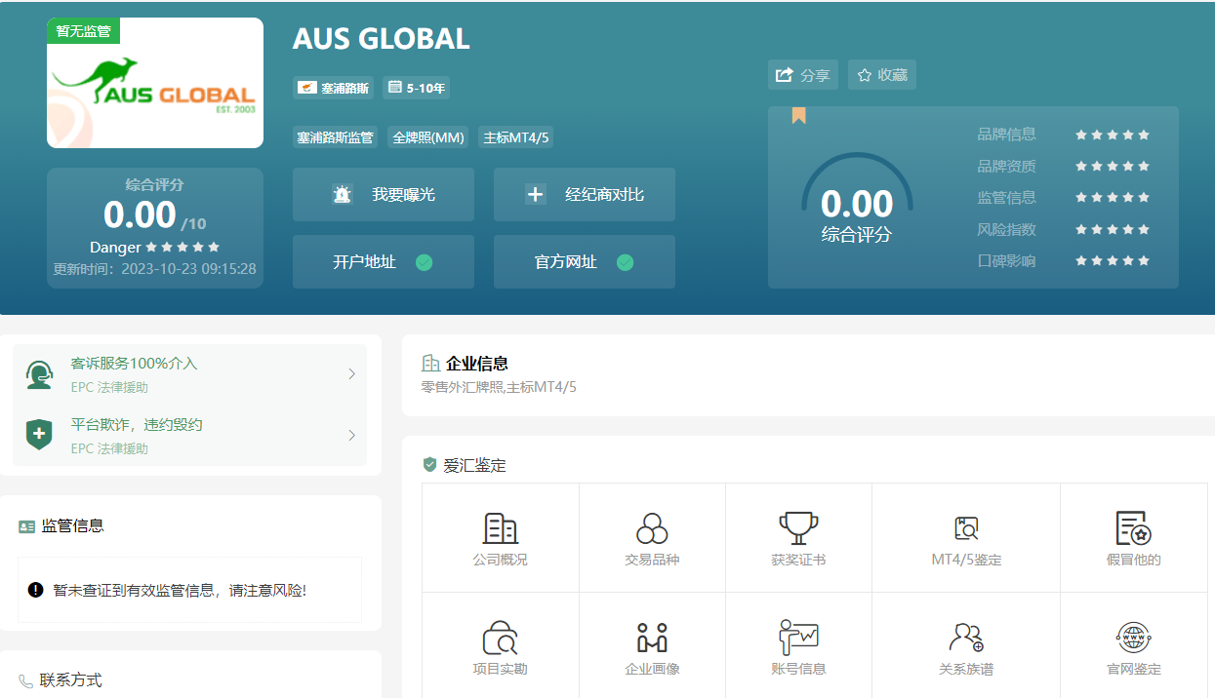Click the 官网鉴定 website verification icon
The image size is (1215, 698).
point(1133,639)
